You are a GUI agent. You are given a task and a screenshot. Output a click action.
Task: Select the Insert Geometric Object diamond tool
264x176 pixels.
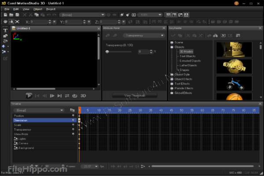point(4,46)
